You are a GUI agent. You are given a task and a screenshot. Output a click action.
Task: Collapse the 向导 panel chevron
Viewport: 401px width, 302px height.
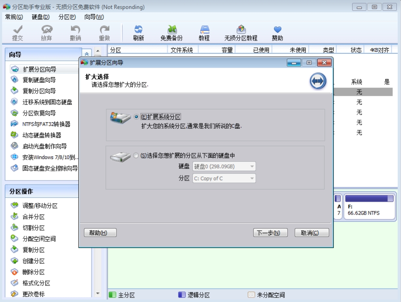tap(87, 54)
